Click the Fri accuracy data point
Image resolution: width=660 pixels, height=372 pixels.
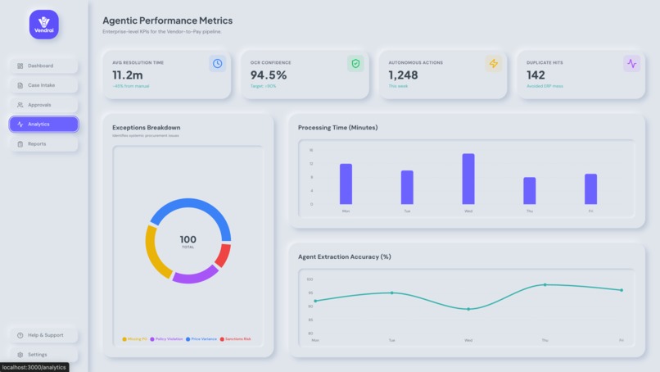[622, 290]
